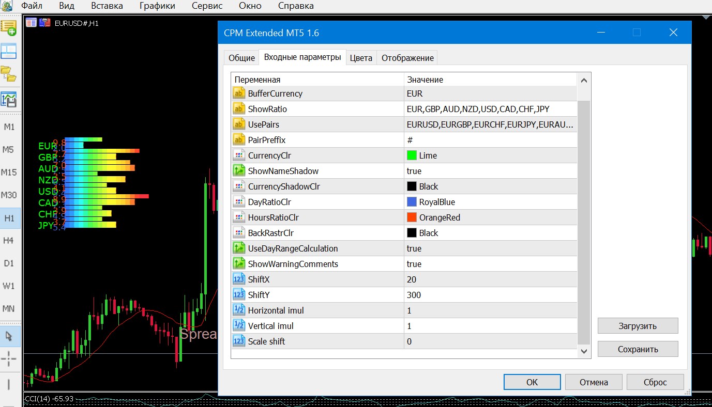
Task: Click the RoyalBlue swatch for DayRatioClr
Action: point(412,202)
